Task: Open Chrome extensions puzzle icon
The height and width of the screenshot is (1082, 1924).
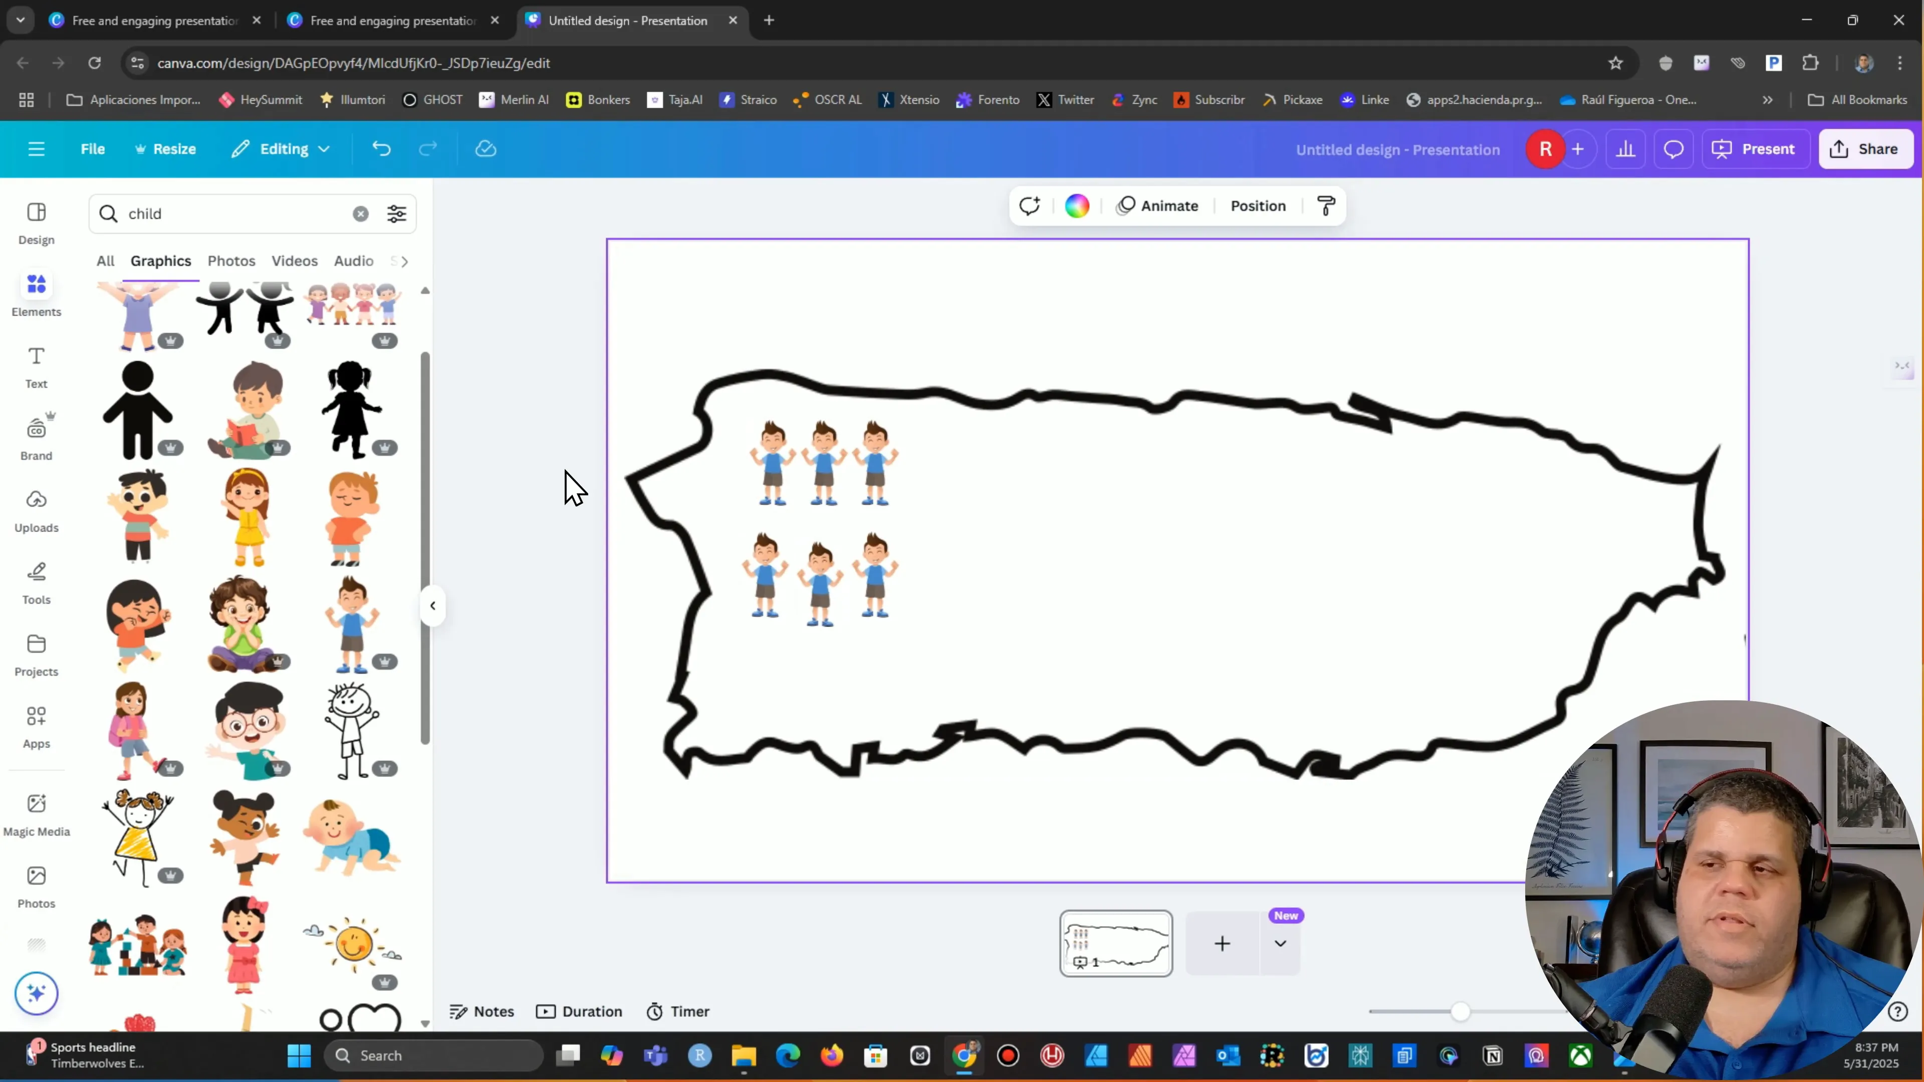Action: pos(1810,63)
